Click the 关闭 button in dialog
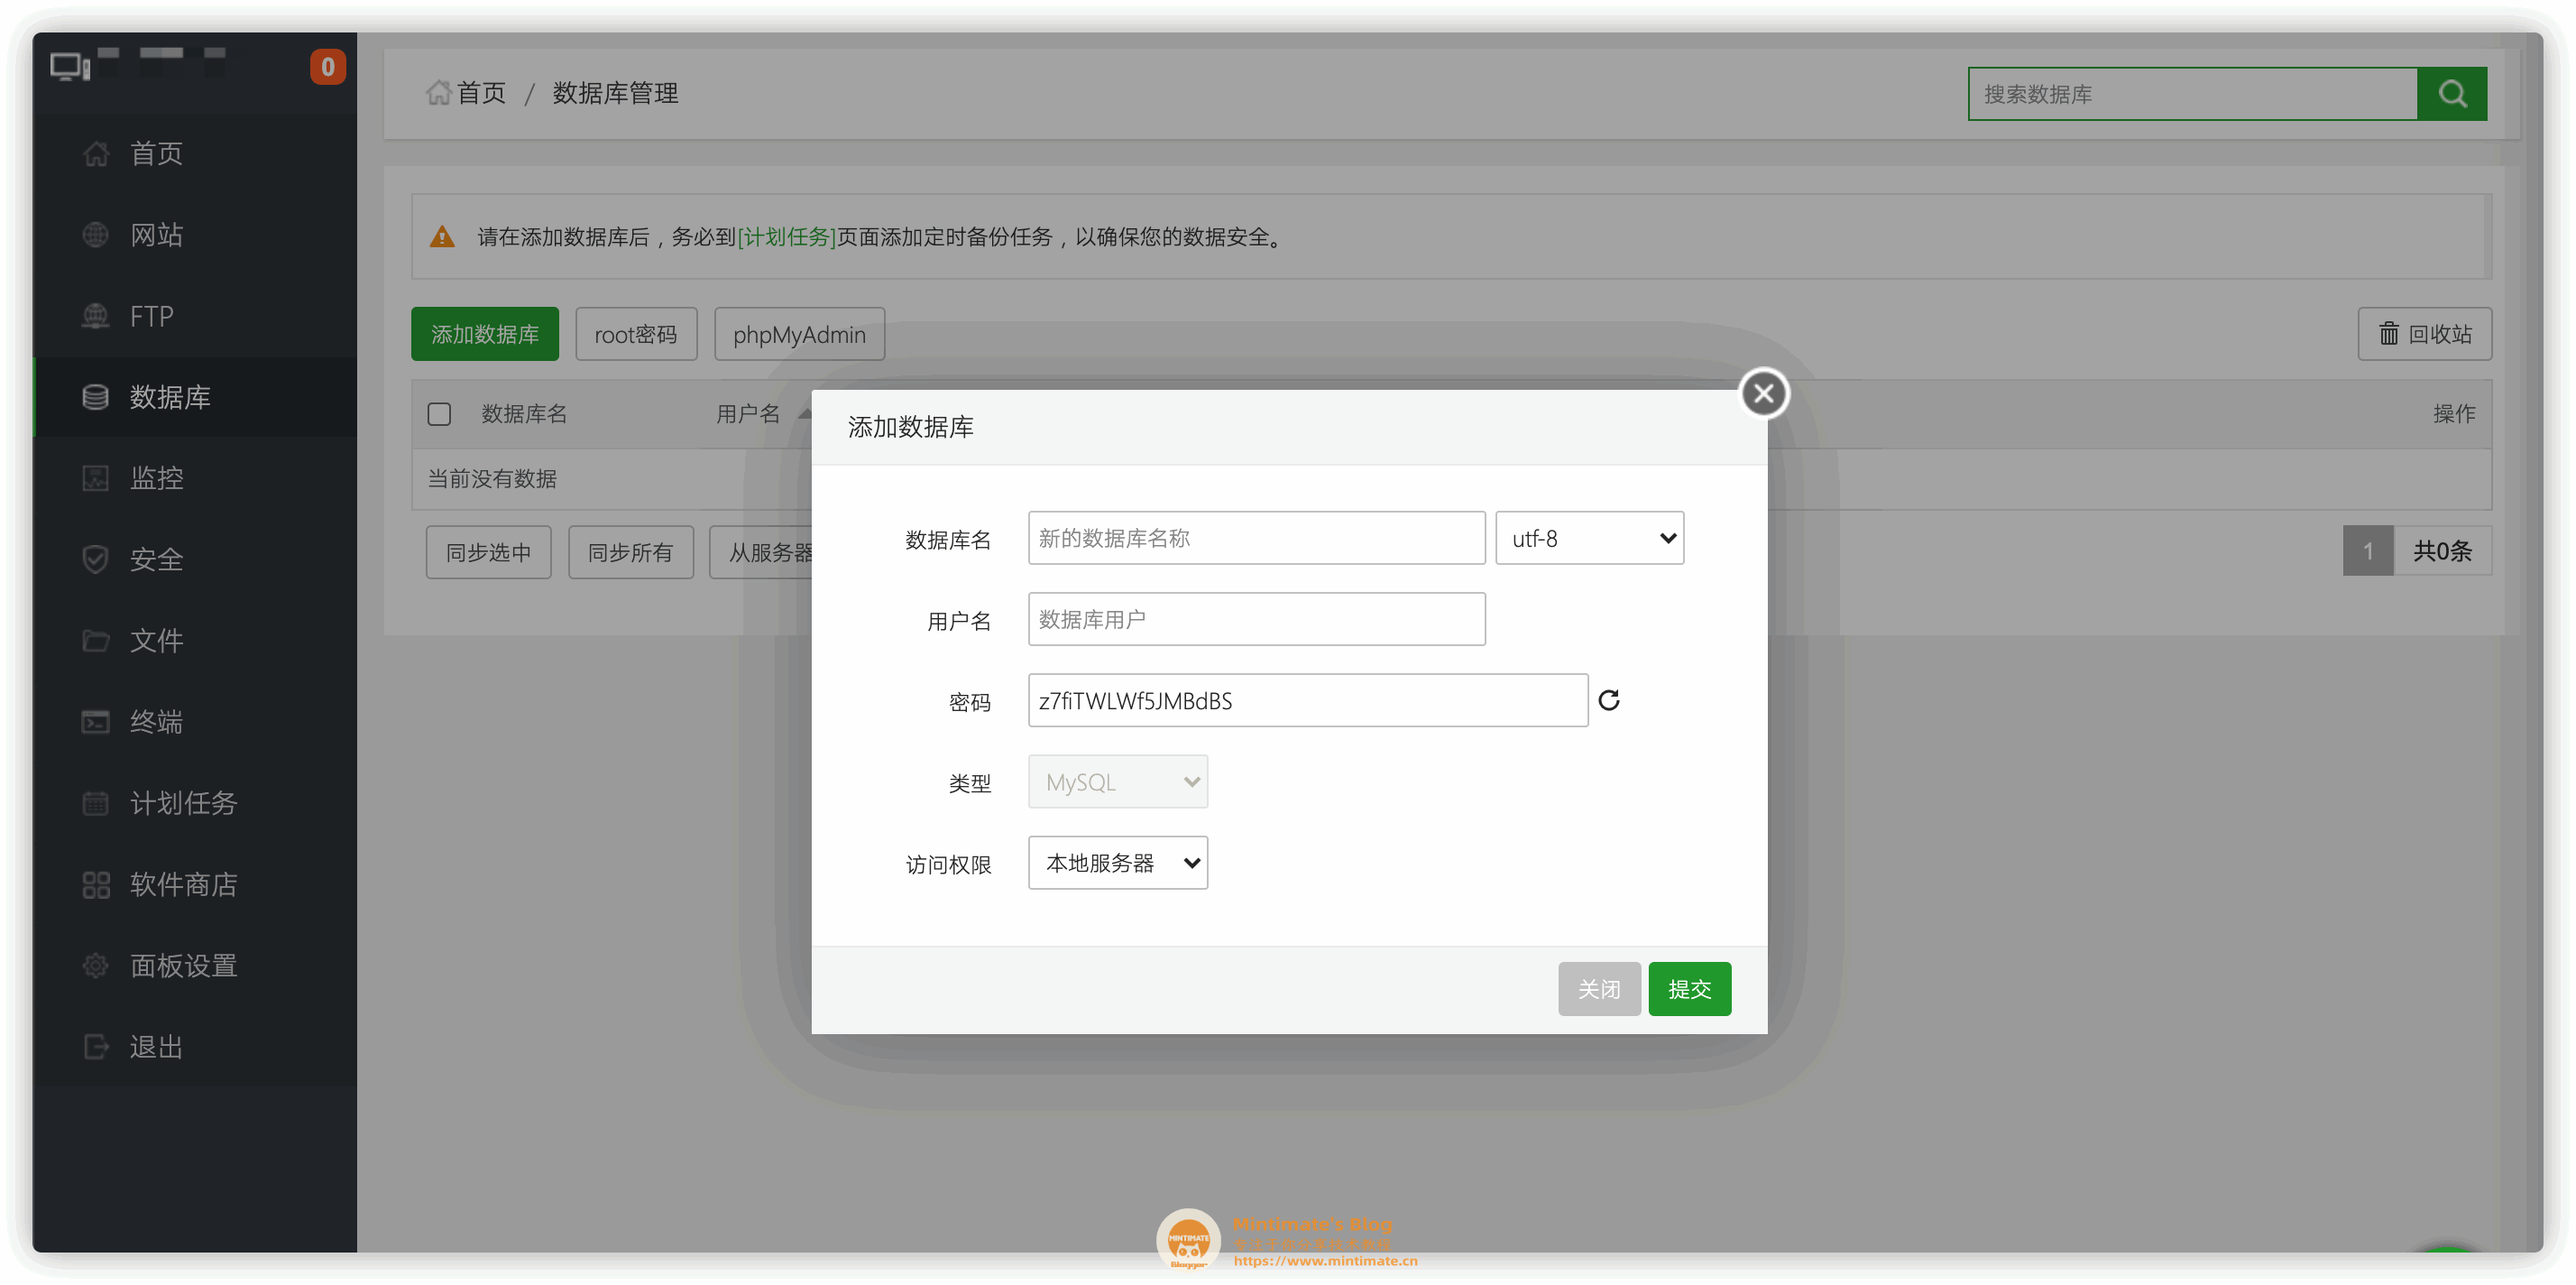Viewport: 2576px width, 1285px height. 1599,989
